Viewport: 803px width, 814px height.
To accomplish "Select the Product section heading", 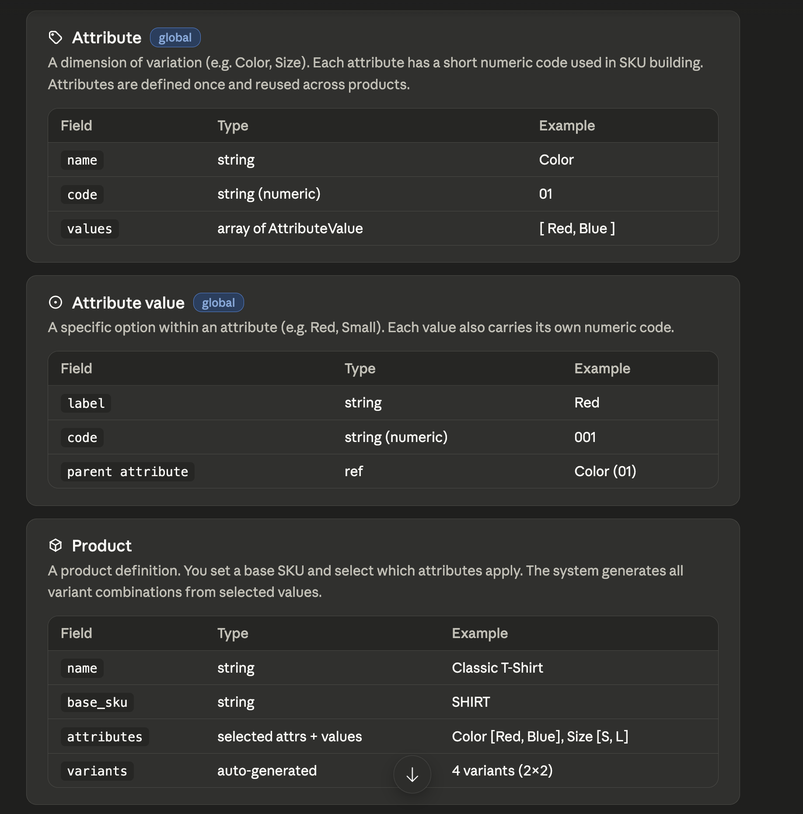I will click(101, 546).
